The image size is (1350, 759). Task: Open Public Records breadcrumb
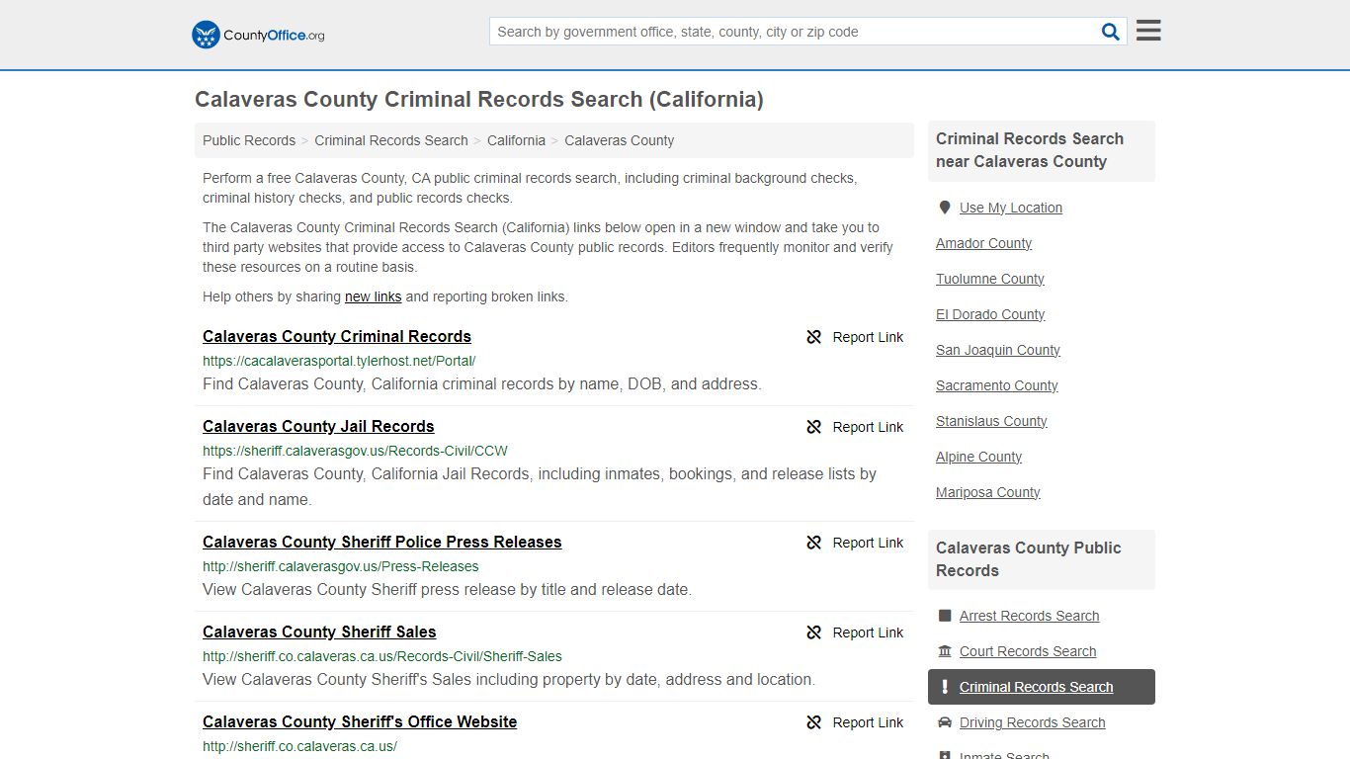(249, 140)
